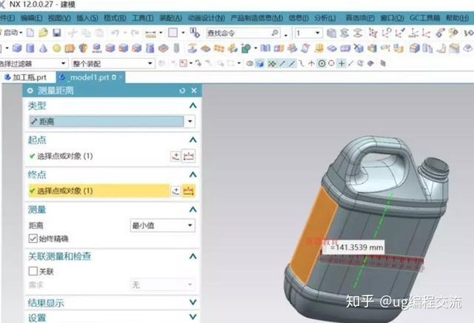The image size is (474, 323).
Task: Check the 关联 checkbox
Action: point(33,271)
